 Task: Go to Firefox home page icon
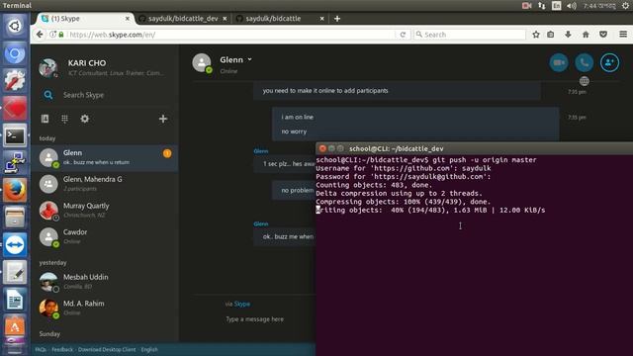coord(586,35)
